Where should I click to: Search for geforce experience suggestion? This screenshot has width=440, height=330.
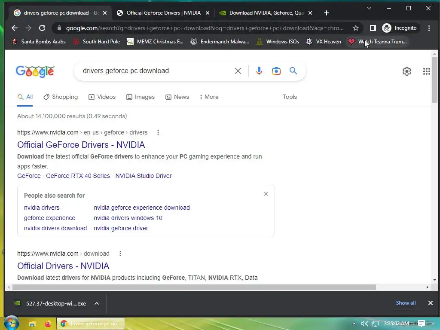pos(50,218)
